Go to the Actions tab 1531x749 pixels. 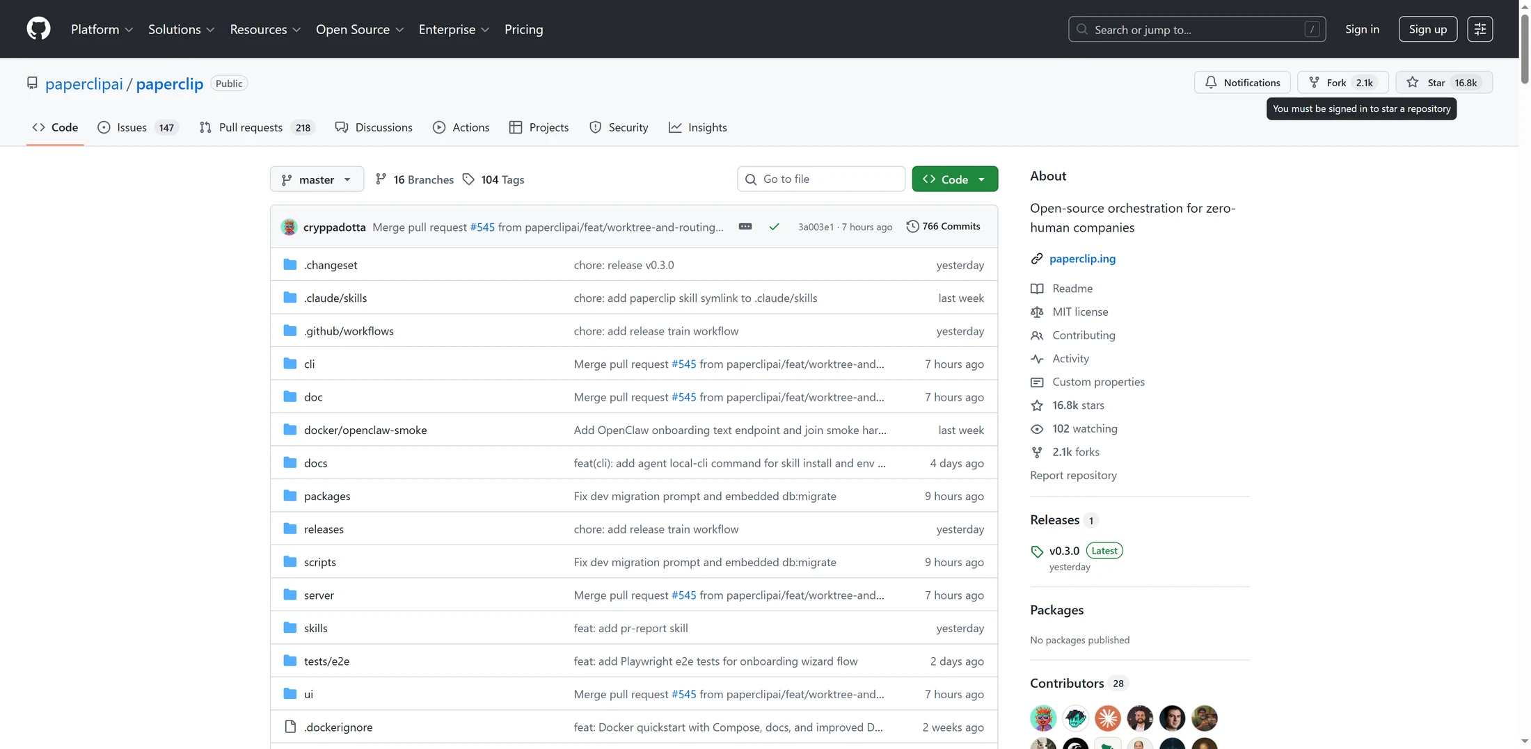pyautogui.click(x=461, y=127)
